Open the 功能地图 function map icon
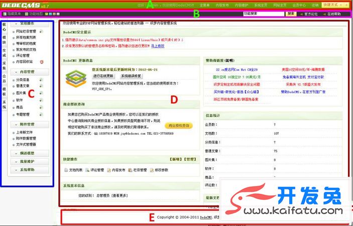Screen dimensions: 353x226 tap(27, 14)
